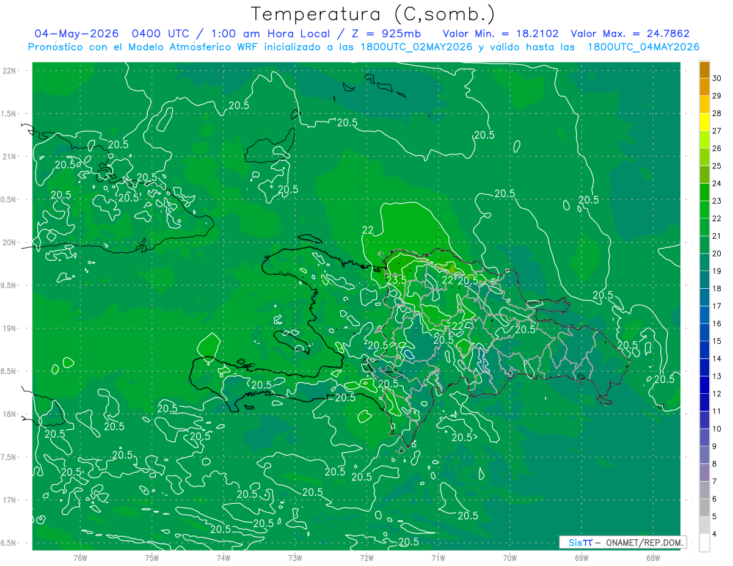Click the 23.5 contour label over Hispaniola
The image size is (733, 566).
point(396,280)
